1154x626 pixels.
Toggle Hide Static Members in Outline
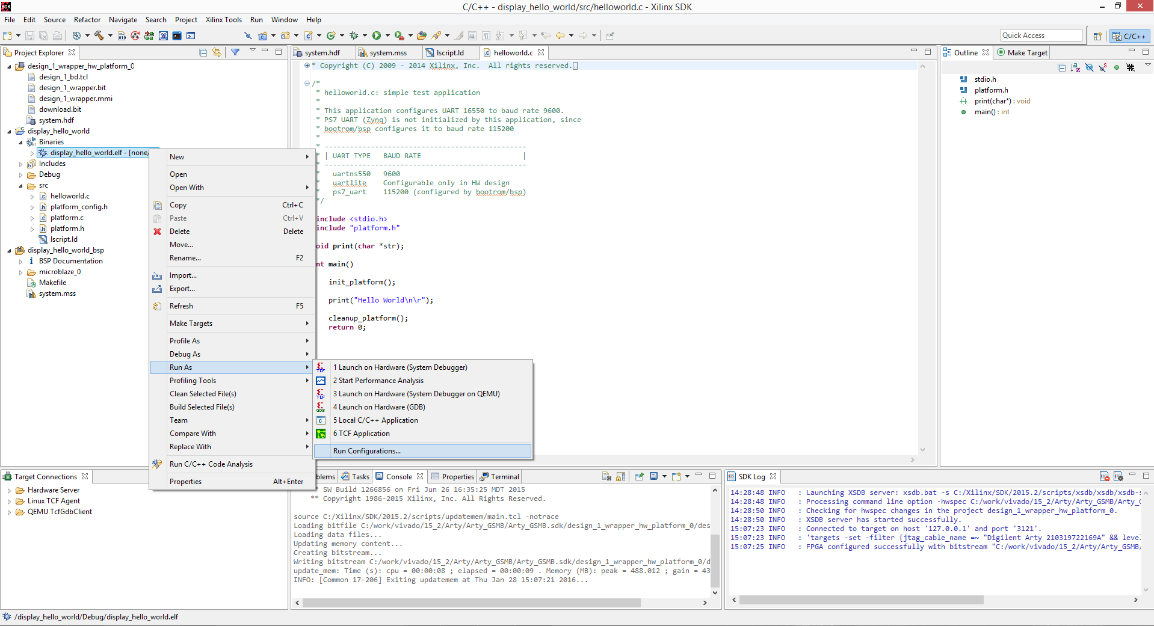1103,68
